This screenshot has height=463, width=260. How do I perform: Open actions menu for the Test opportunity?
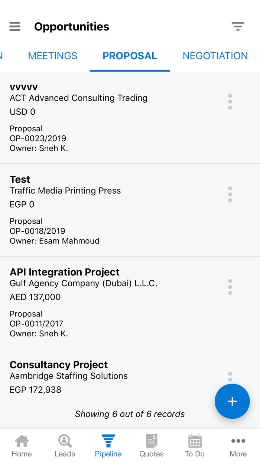click(x=230, y=194)
